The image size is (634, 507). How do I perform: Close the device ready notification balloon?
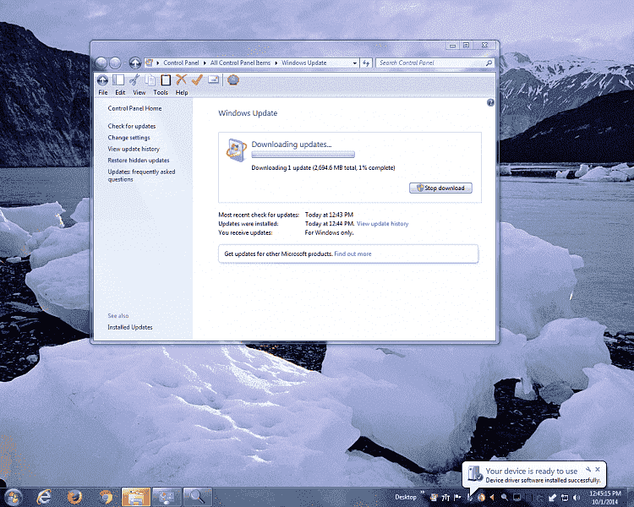click(x=598, y=470)
